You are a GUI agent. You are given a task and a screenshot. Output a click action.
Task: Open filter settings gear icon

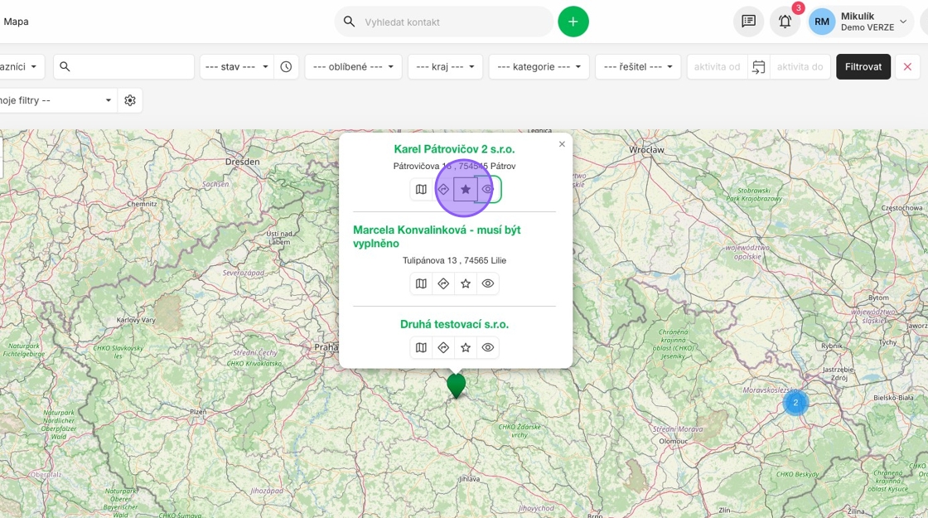click(x=130, y=100)
